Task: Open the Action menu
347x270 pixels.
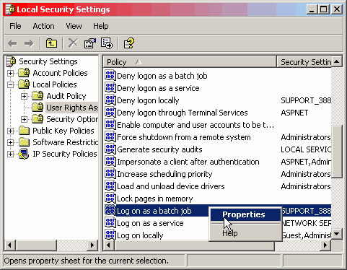Action: 43,26
